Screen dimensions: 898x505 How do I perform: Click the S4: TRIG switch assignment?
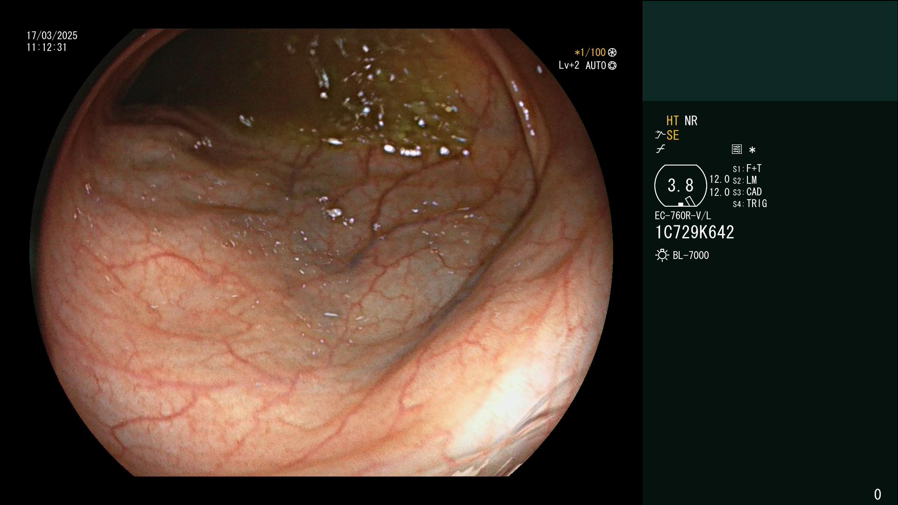(x=750, y=203)
